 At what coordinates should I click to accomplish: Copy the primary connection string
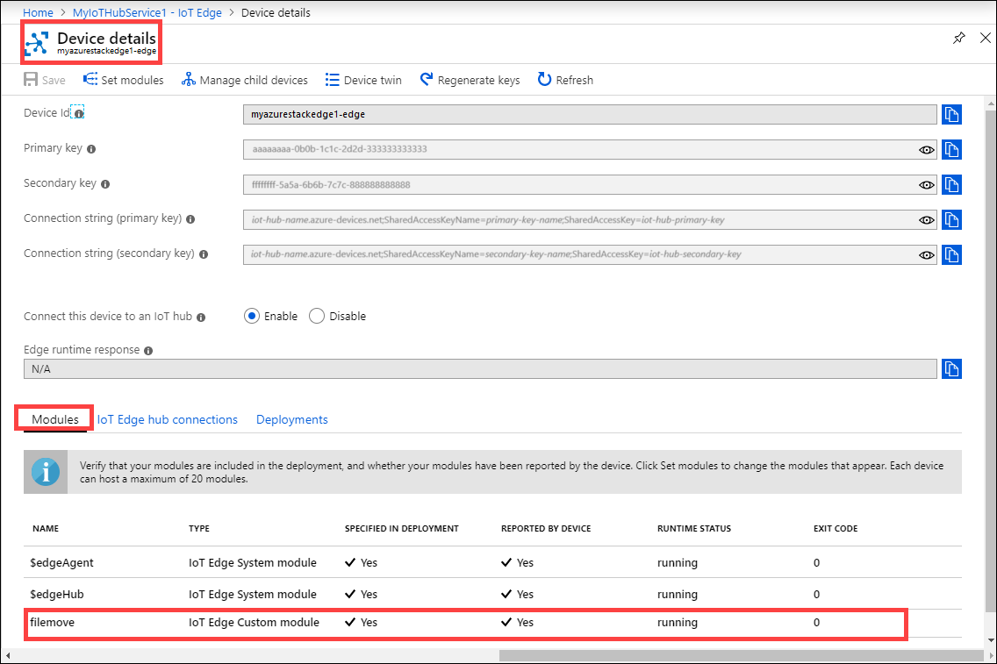coord(951,219)
